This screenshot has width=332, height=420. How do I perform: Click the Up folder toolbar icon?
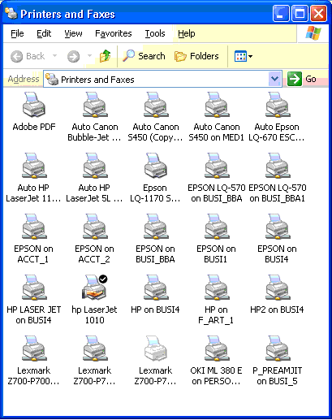pos(105,56)
